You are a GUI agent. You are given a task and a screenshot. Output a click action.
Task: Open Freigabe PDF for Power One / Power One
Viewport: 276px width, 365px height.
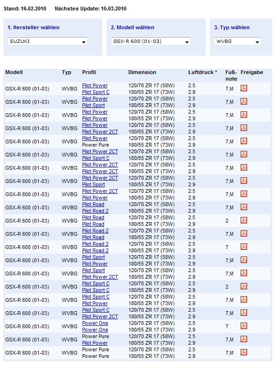click(244, 326)
